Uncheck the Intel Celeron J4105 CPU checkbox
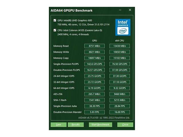 55,30
